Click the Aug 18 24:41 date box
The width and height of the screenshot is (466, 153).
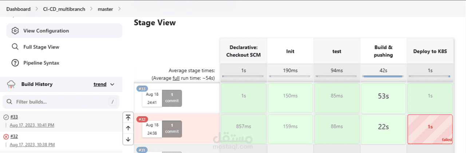click(x=152, y=98)
